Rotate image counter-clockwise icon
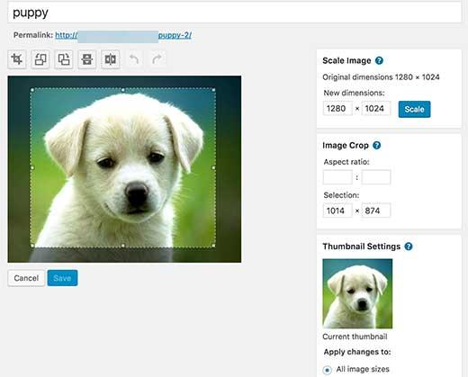 pos(40,59)
